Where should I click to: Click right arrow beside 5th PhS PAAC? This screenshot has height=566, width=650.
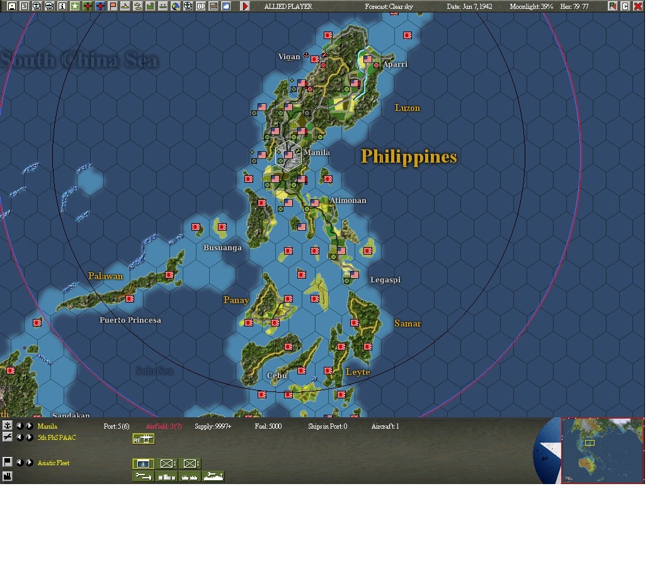[29, 437]
